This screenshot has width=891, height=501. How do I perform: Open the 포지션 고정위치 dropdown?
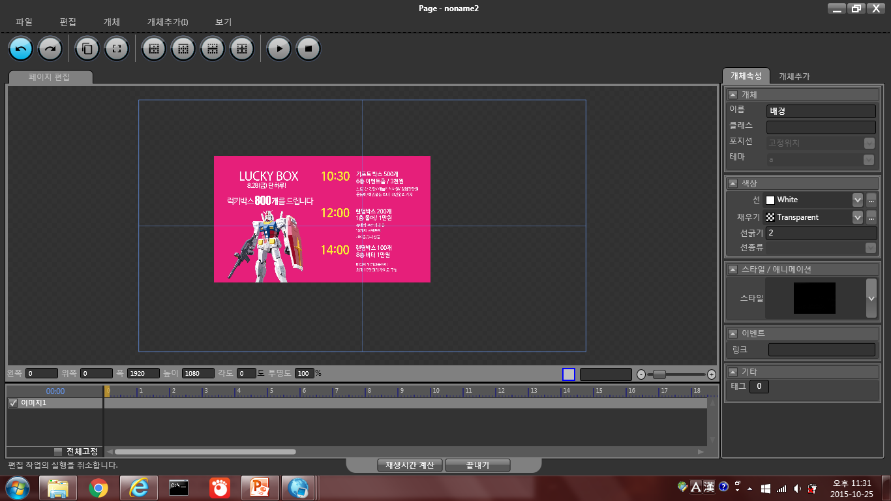[x=869, y=143]
